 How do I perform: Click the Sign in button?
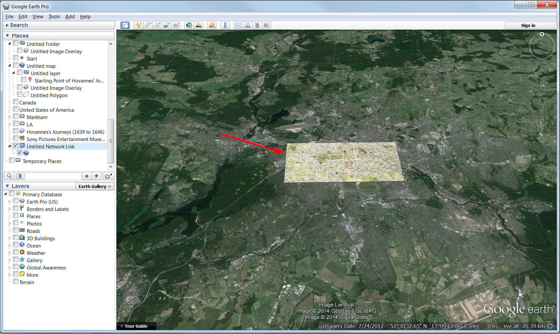[x=530, y=25]
